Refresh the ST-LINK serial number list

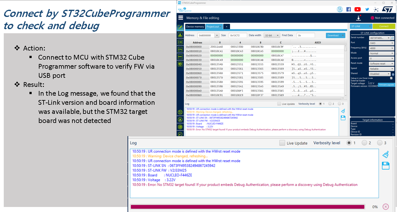point(392,38)
